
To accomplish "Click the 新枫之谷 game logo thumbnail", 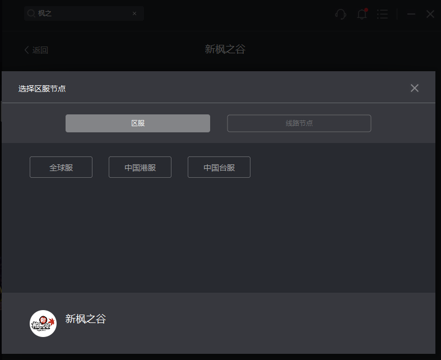I will (43, 324).
